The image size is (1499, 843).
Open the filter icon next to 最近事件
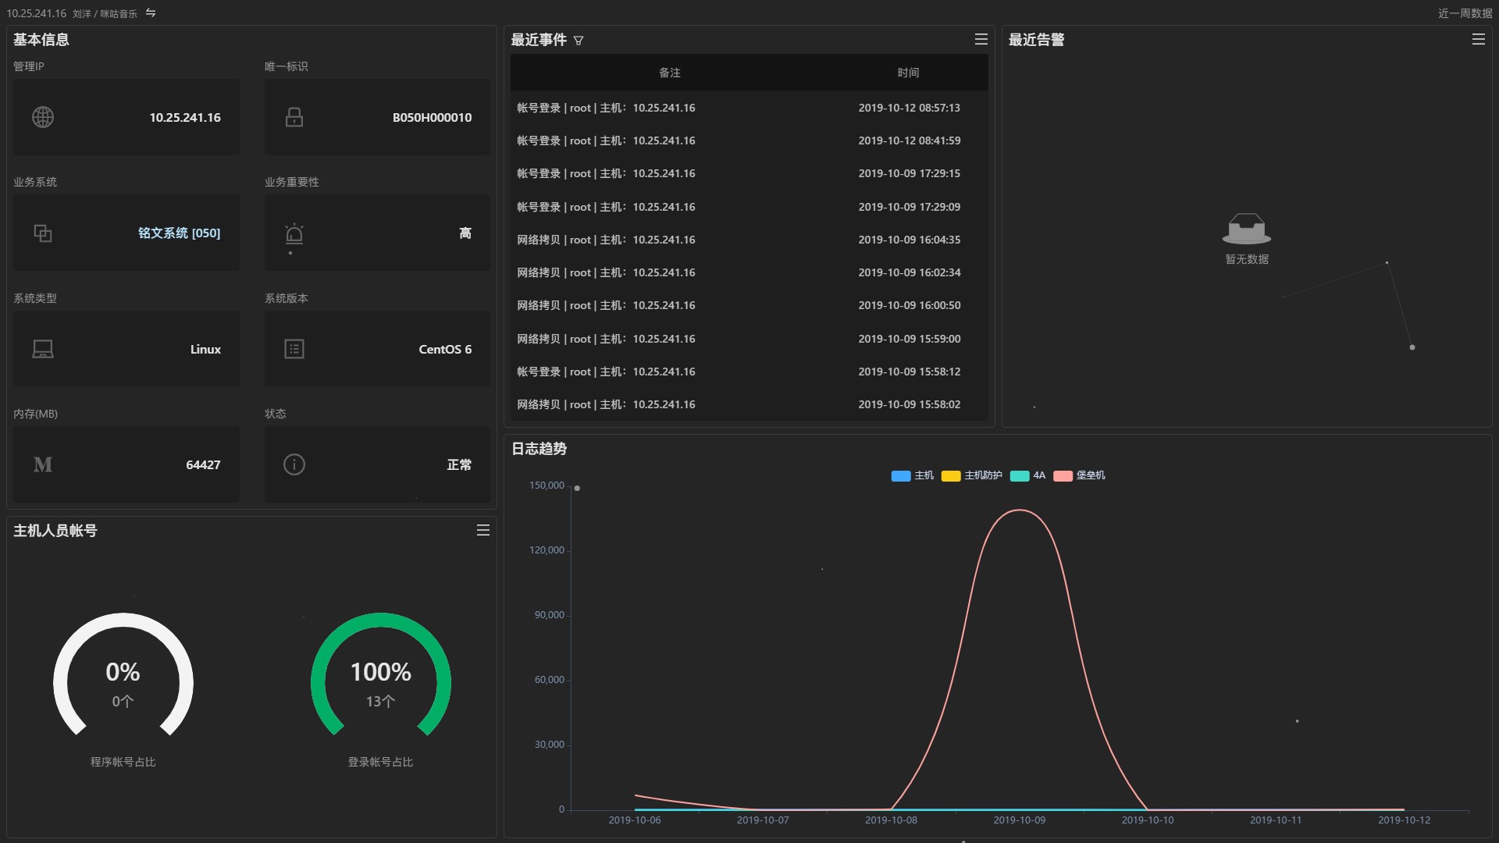point(579,41)
